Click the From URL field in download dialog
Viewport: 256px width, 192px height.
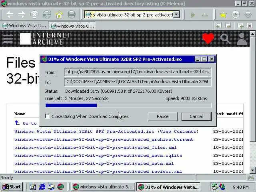[138, 72]
